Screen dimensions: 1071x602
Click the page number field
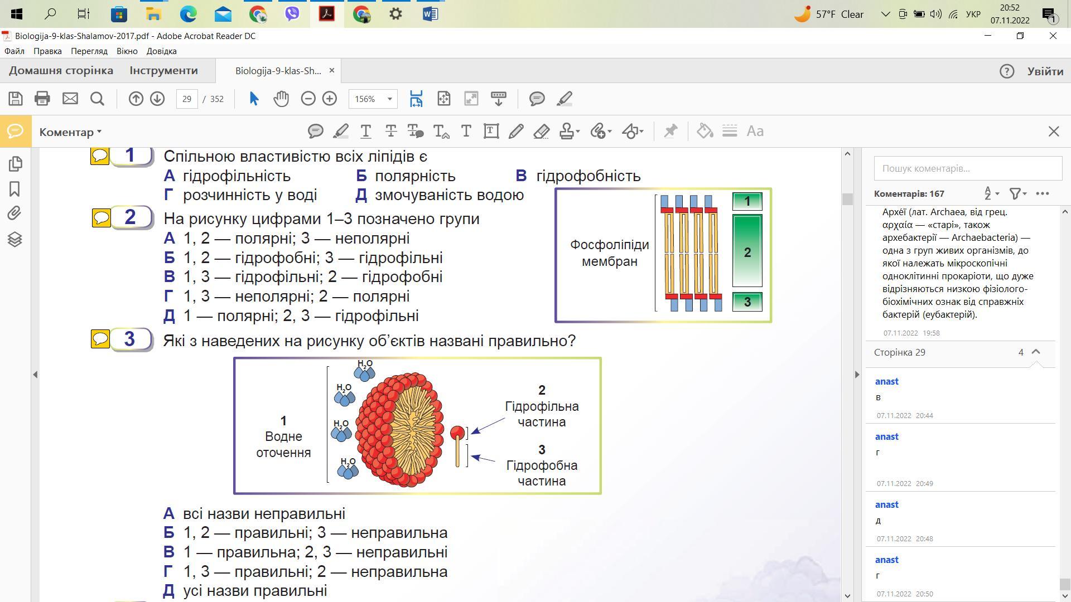[187, 99]
